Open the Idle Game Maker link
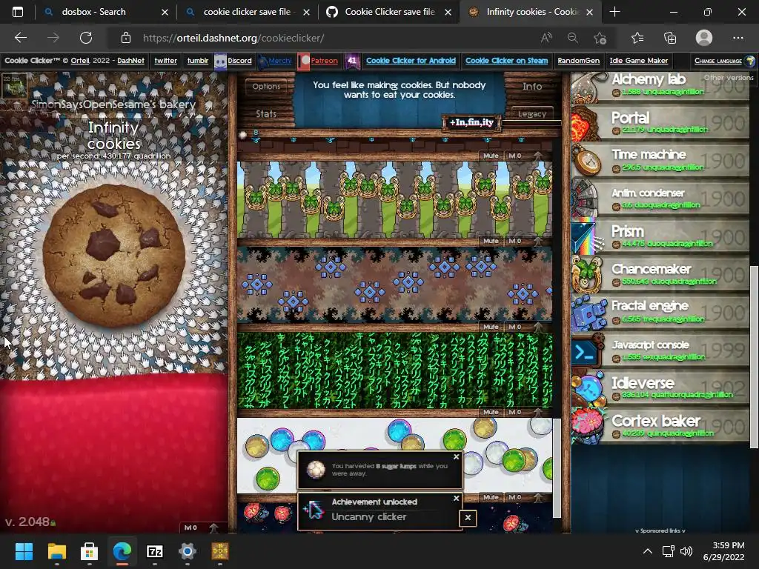The height and width of the screenshot is (569, 759). [x=638, y=61]
